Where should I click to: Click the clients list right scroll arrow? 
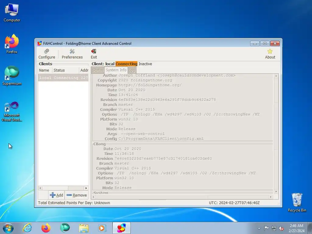point(86,188)
